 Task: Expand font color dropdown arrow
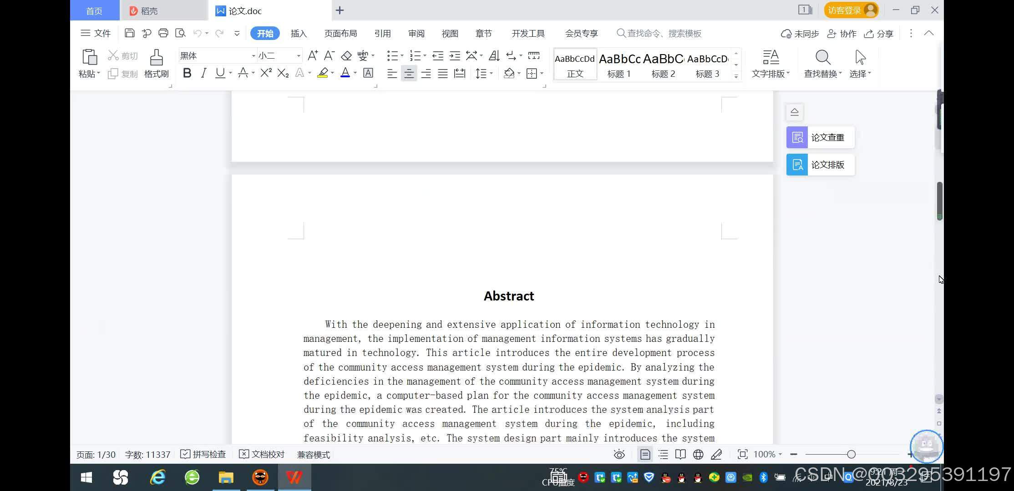pyautogui.click(x=355, y=73)
